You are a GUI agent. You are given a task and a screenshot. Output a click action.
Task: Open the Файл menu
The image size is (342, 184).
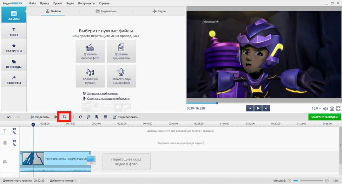pyautogui.click(x=33, y=3)
